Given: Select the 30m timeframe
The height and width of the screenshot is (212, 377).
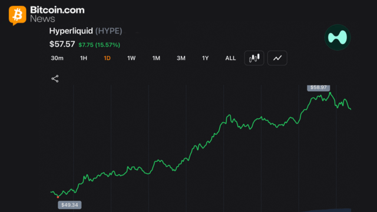Looking at the screenshot, I should (x=57, y=58).
